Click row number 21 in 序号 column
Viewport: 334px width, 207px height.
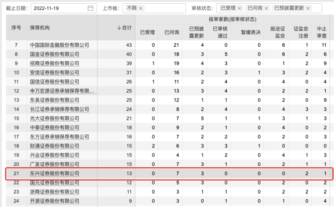[16, 173]
